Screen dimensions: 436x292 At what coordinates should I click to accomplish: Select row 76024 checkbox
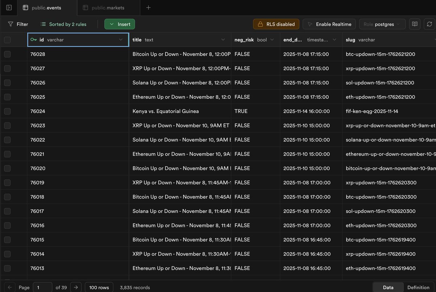(x=7, y=111)
